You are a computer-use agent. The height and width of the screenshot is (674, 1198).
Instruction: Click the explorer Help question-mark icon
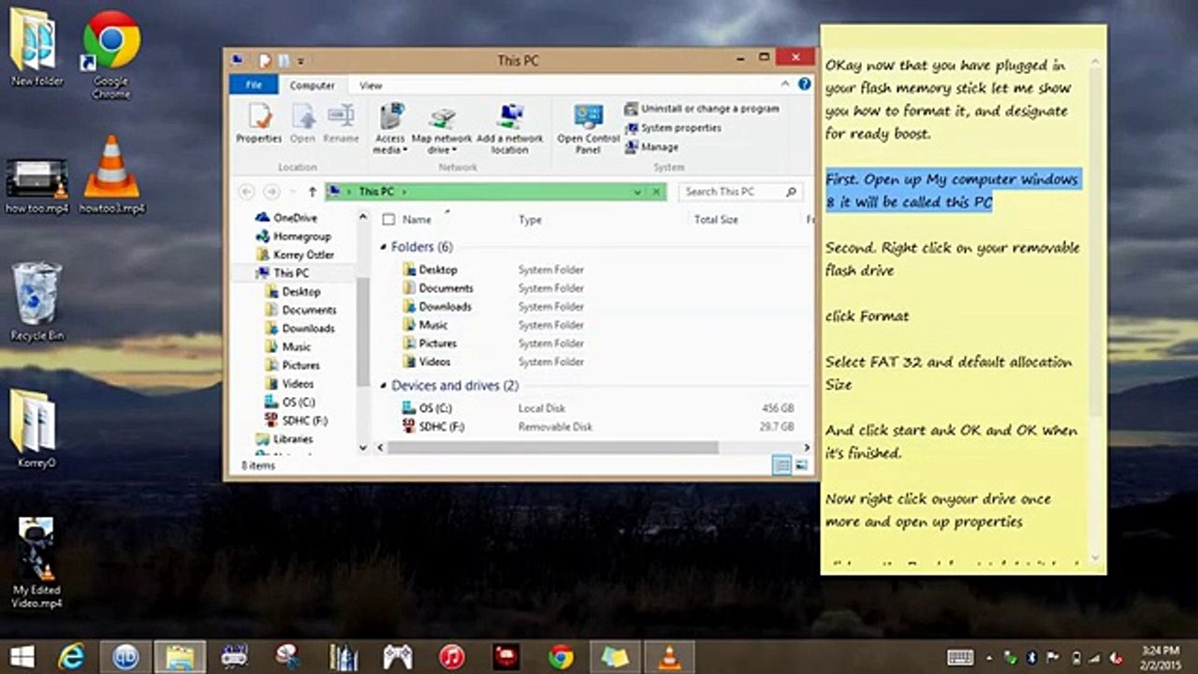coord(804,84)
